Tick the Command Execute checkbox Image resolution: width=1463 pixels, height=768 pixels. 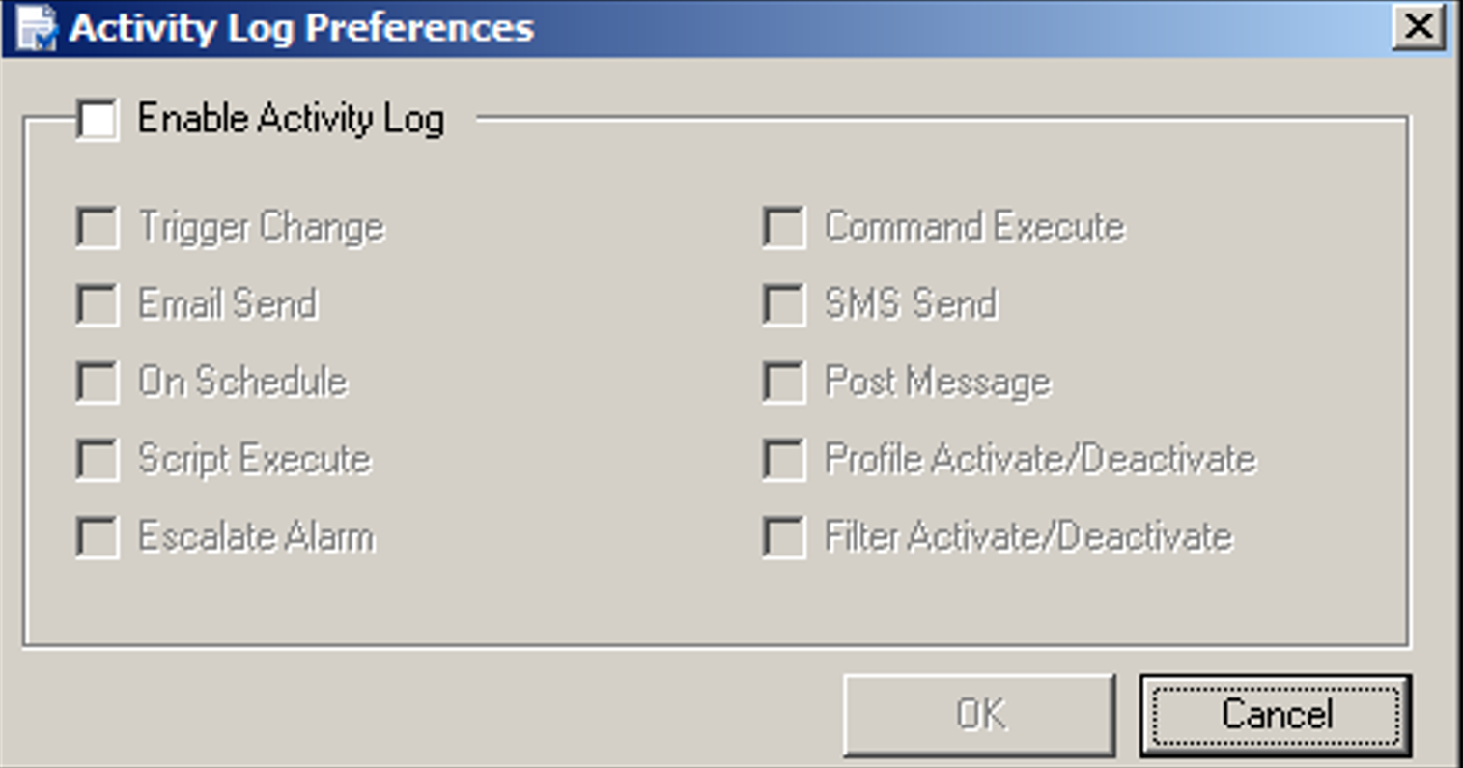tap(784, 228)
